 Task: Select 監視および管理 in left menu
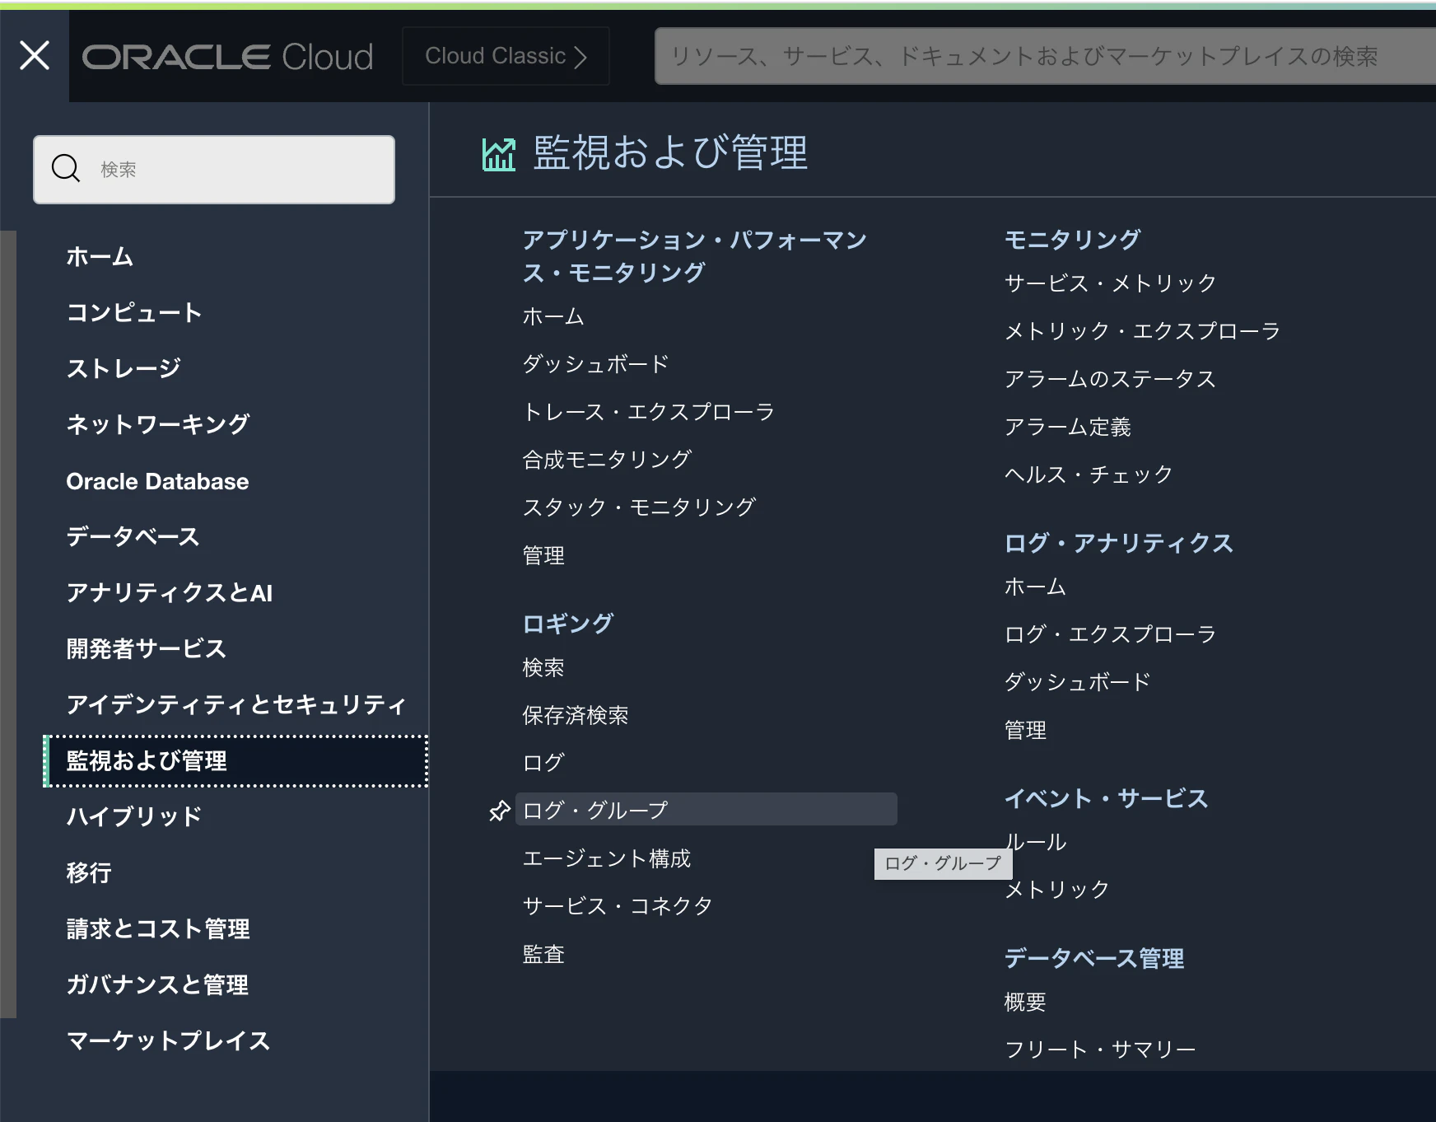[235, 761]
